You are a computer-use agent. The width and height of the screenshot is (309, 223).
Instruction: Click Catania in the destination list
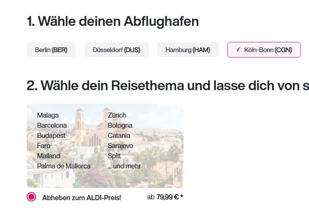[x=119, y=136]
